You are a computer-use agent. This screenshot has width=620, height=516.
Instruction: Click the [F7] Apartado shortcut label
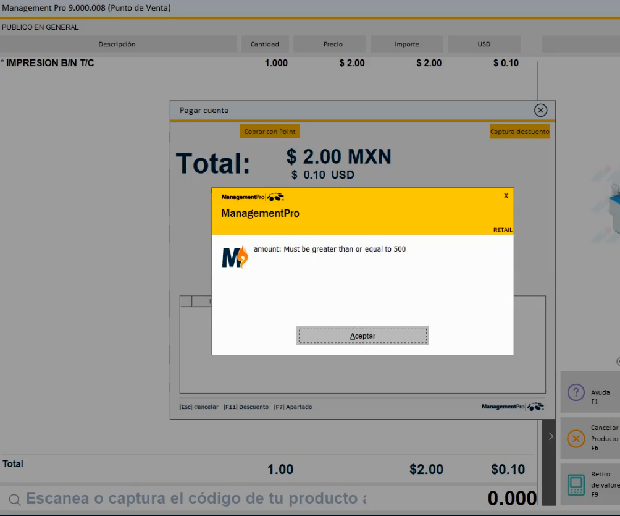[x=293, y=407]
